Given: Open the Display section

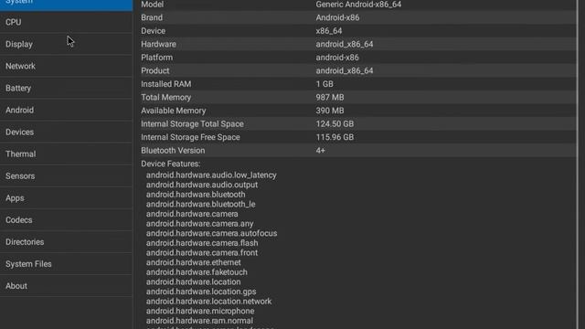Looking at the screenshot, I should (x=66, y=44).
